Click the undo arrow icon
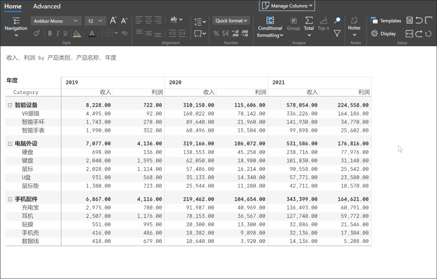The height and width of the screenshot is (279, 437). 419,20
